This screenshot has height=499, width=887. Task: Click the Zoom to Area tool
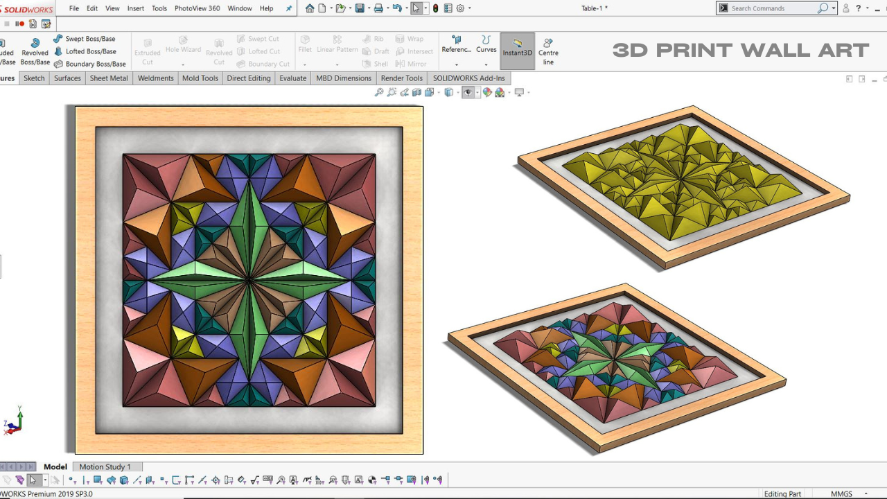coord(392,91)
